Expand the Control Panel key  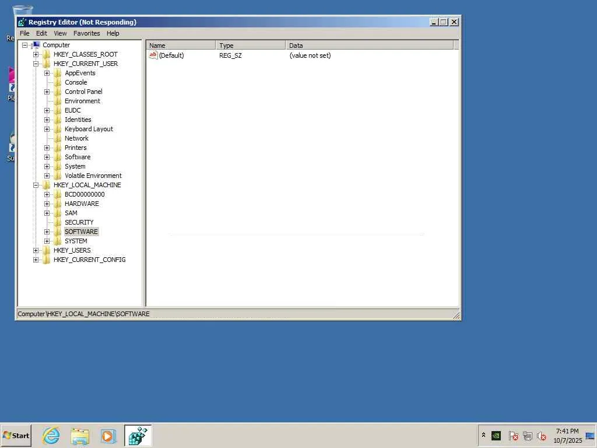pos(47,92)
